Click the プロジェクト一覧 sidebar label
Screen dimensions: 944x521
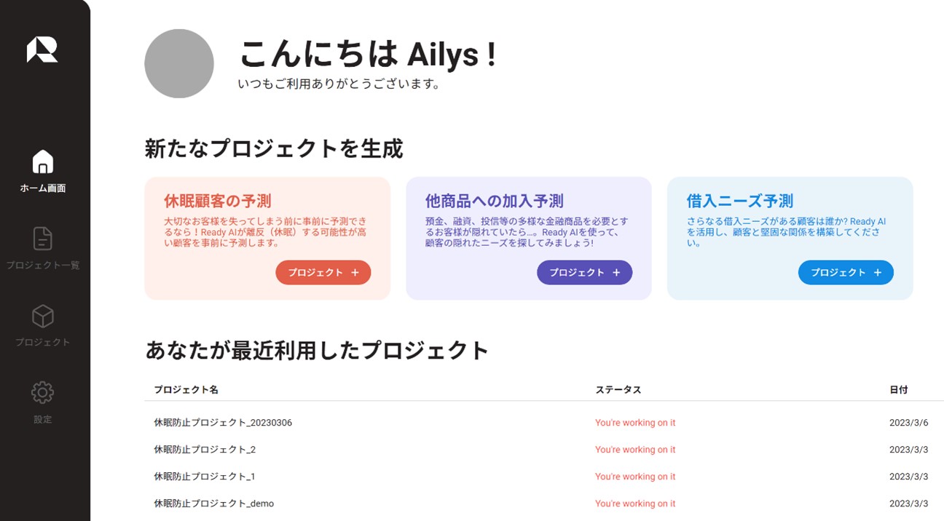pyautogui.click(x=43, y=266)
